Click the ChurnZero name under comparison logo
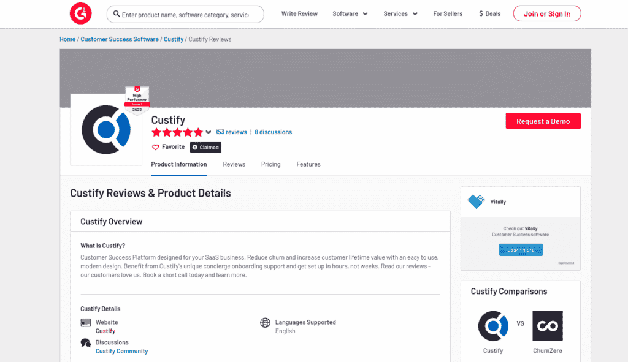 coord(548,351)
